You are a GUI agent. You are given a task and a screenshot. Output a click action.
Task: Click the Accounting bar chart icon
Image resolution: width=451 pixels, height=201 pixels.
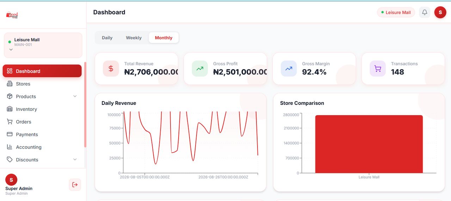pos(10,147)
